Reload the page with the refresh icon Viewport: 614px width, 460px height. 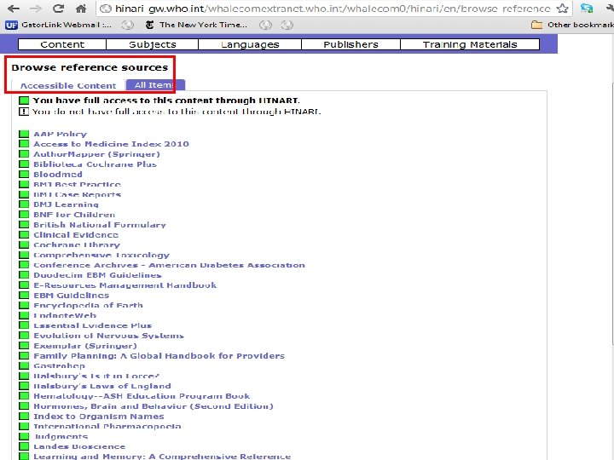click(58, 9)
